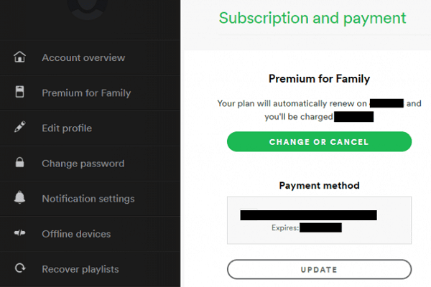Click the Account overview home icon
431x287 pixels.
(20, 57)
